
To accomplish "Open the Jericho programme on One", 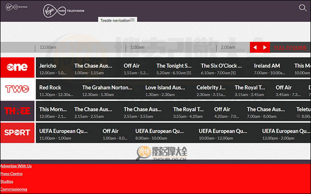I will (53, 68).
